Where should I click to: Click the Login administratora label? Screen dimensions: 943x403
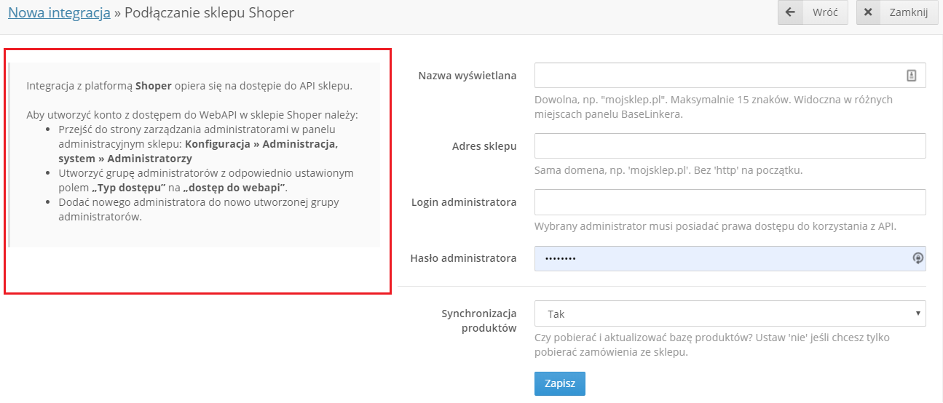[x=464, y=202]
